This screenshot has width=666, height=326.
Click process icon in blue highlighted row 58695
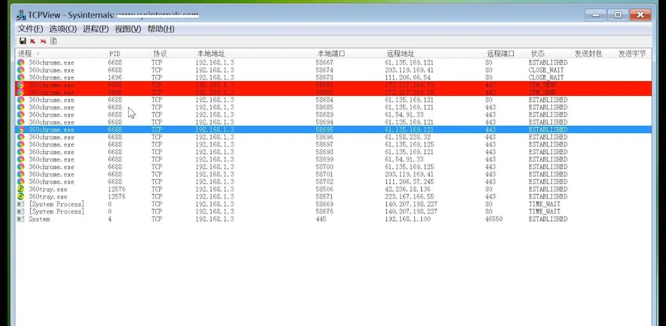21,130
